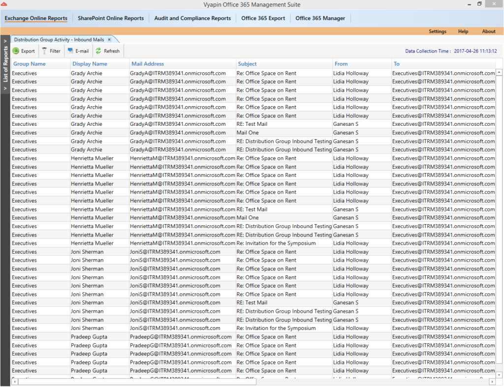Sort by the Subject column header

tap(247, 63)
